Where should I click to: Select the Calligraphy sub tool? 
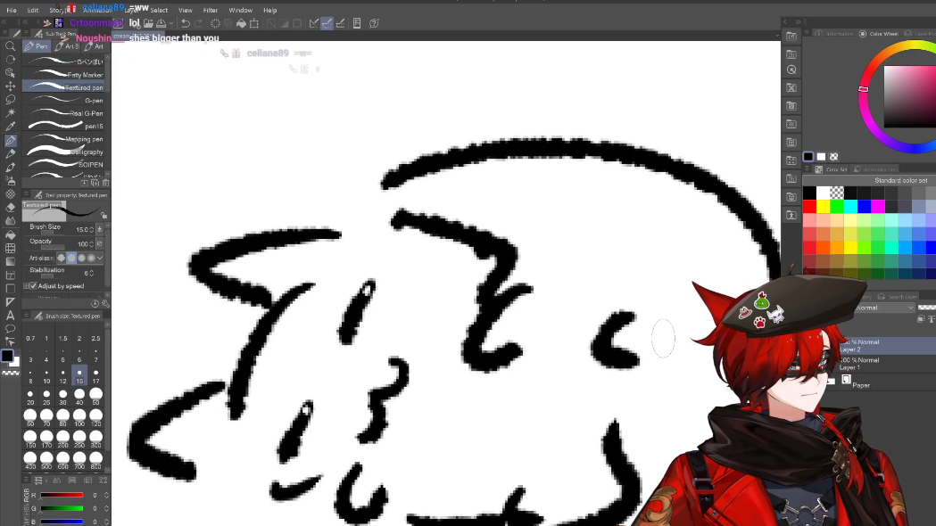click(x=63, y=152)
